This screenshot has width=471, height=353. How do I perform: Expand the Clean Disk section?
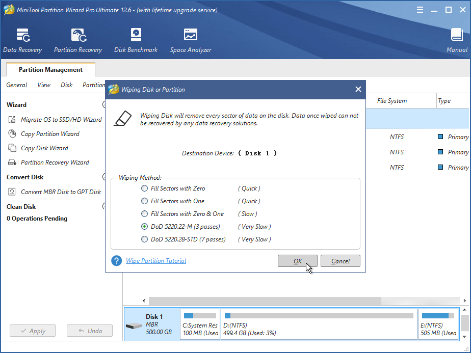(x=104, y=206)
